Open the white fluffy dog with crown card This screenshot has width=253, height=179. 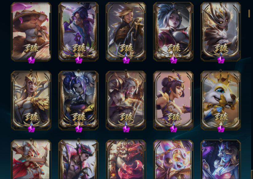[x=221, y=100]
